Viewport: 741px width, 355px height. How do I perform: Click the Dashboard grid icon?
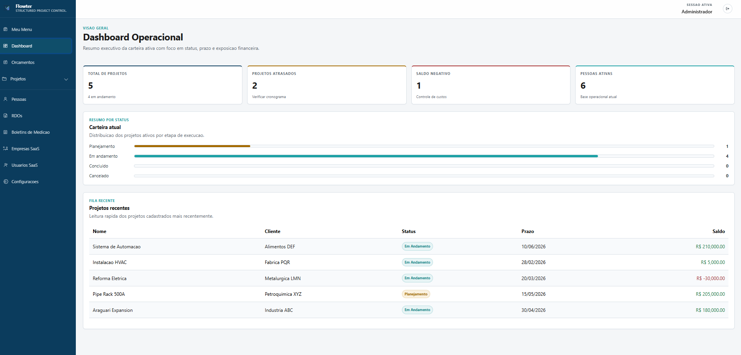pos(5,46)
